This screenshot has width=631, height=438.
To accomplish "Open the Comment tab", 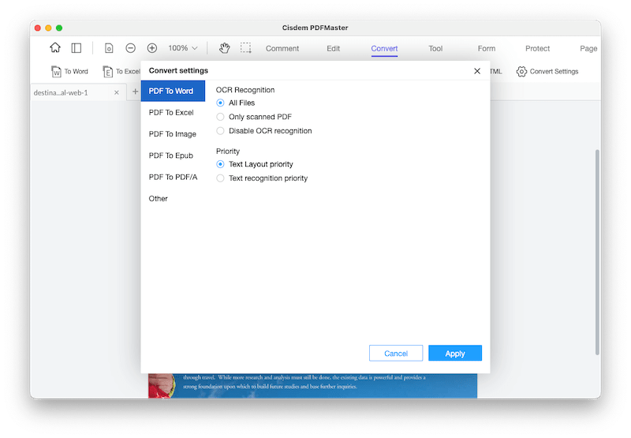I will pyautogui.click(x=282, y=48).
